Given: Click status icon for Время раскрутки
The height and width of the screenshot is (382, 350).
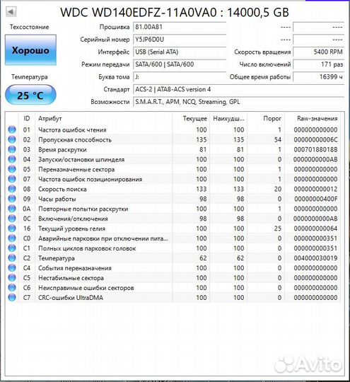Looking at the screenshot, I should point(12,149).
